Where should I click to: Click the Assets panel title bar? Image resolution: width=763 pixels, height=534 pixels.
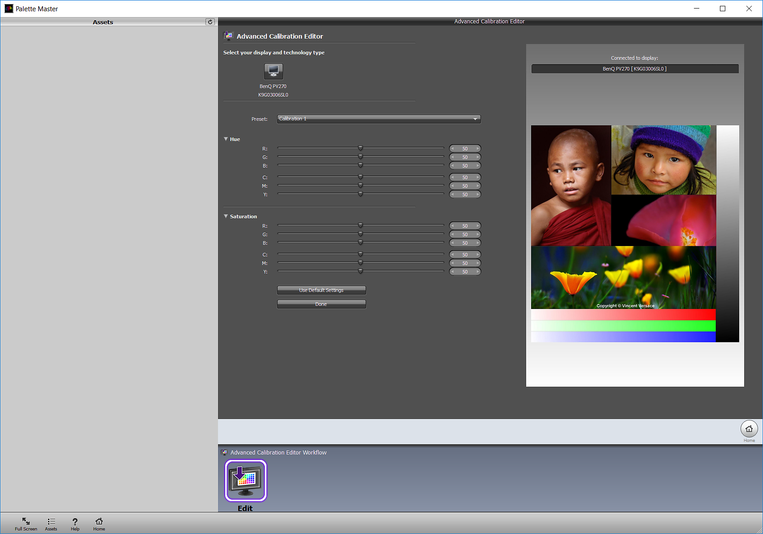pos(103,22)
